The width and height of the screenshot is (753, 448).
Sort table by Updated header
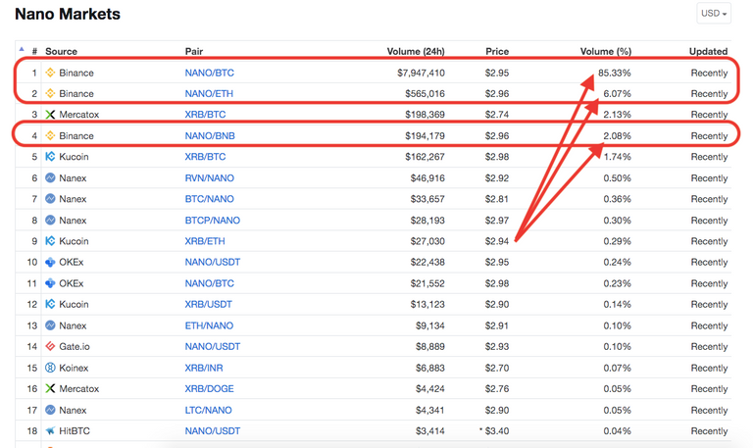(x=708, y=51)
